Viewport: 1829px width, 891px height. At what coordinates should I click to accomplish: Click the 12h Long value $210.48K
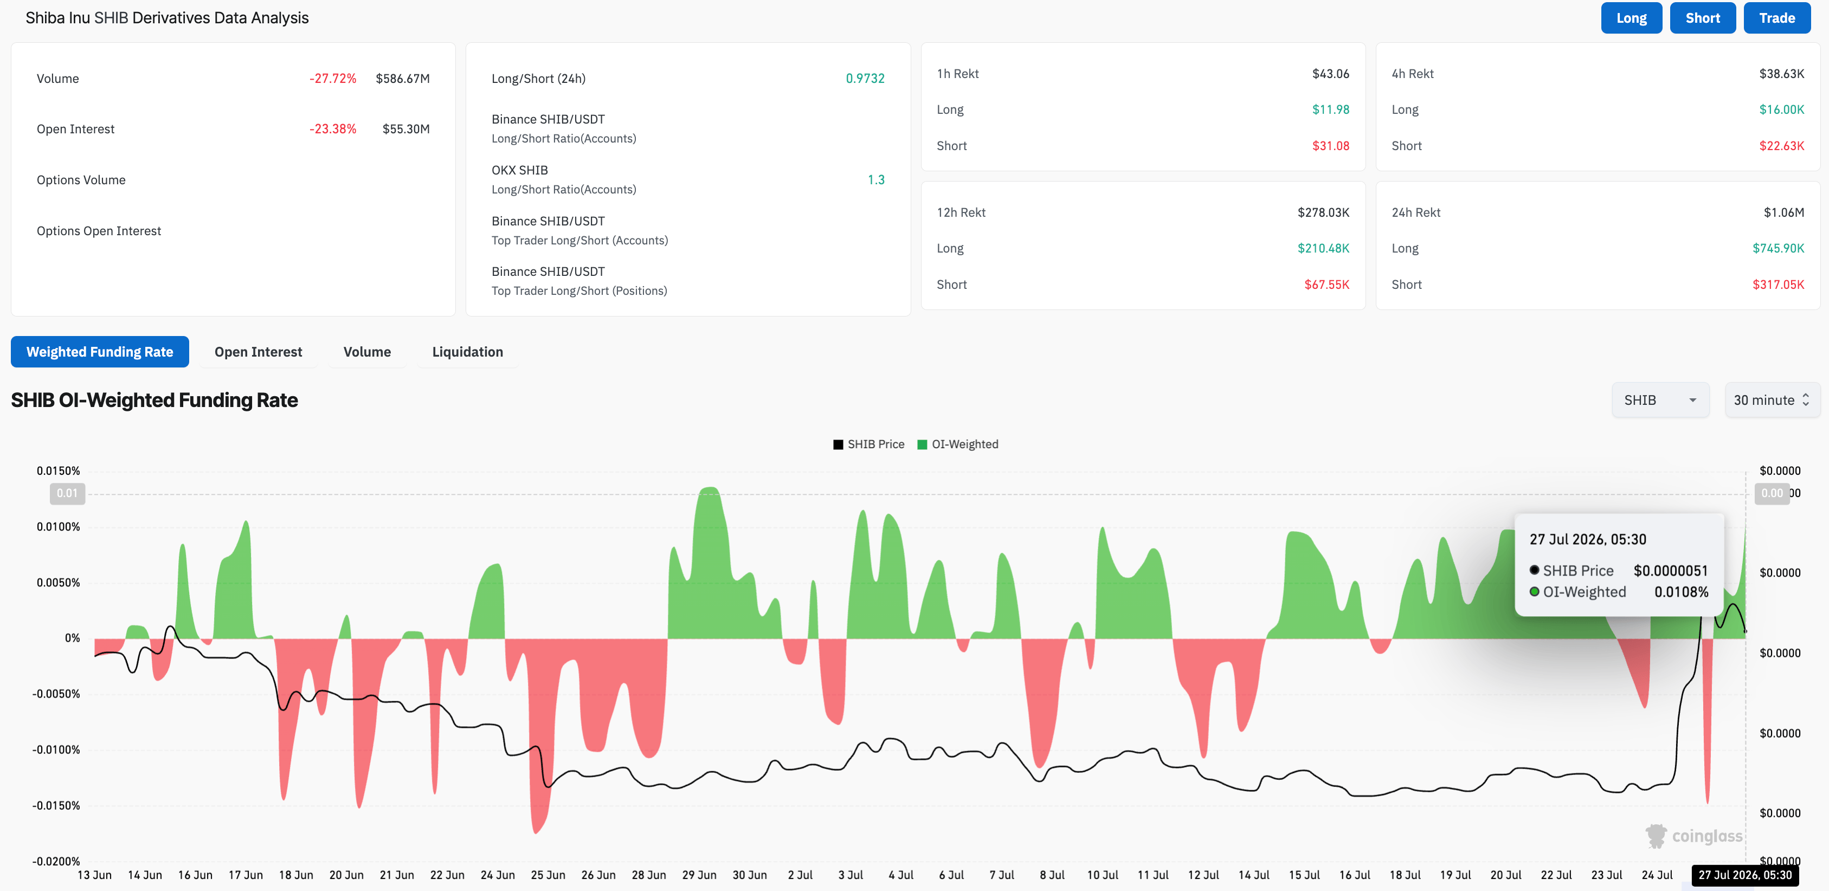pos(1323,248)
